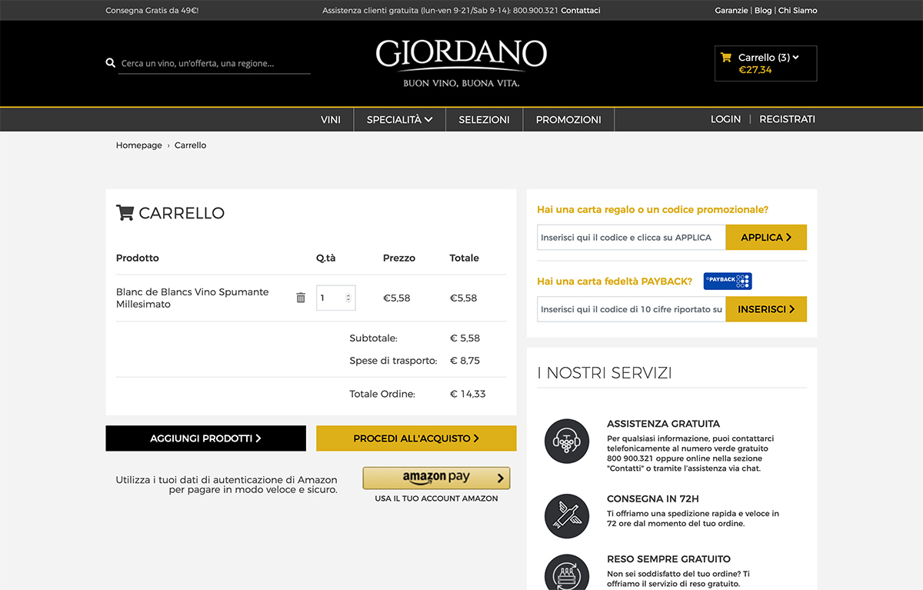923x590 pixels.
Task: Click the Reso Sempre Gratuito icon
Action: pos(567,572)
